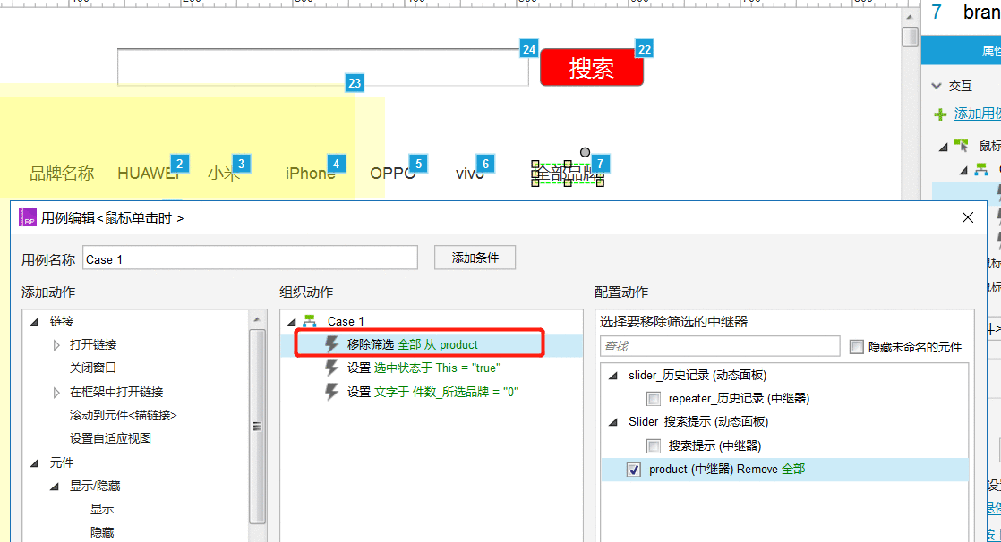Collapse the Case 1 node in 组织动作
Image resolution: width=1001 pixels, height=542 pixels.
pos(292,322)
